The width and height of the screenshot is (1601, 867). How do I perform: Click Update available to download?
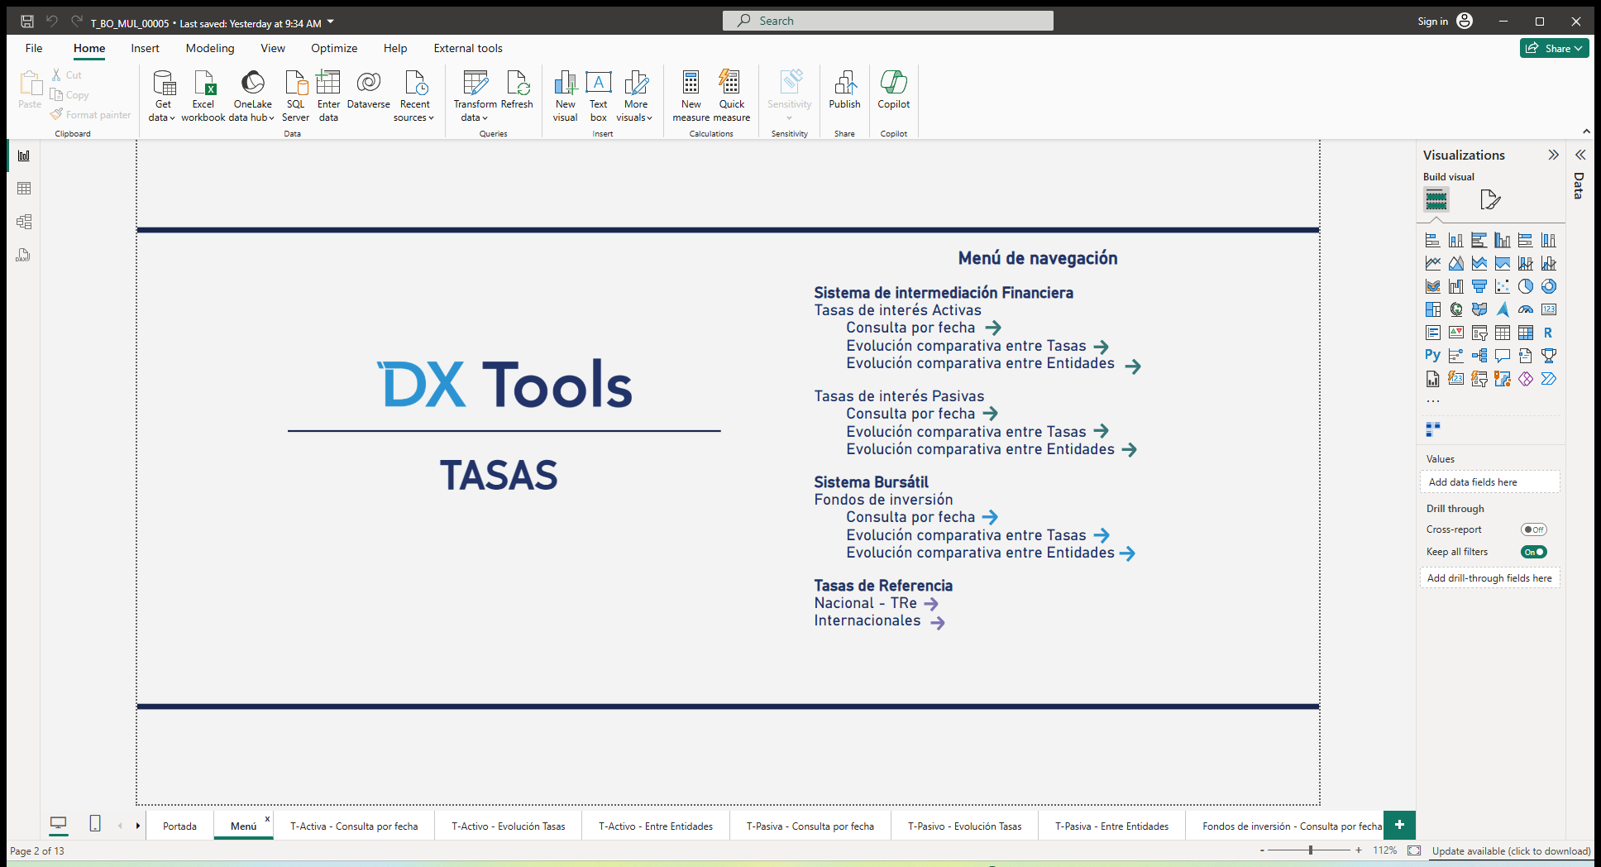point(1511,850)
